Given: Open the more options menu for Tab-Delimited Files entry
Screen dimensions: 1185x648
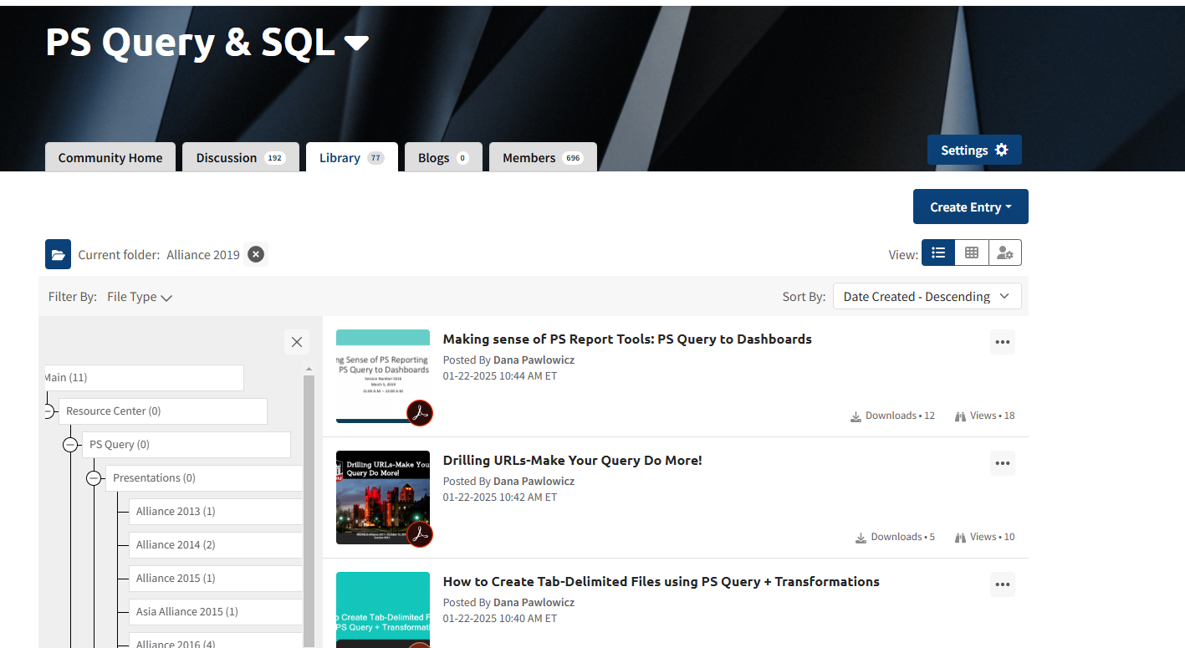Looking at the screenshot, I should point(1003,584).
